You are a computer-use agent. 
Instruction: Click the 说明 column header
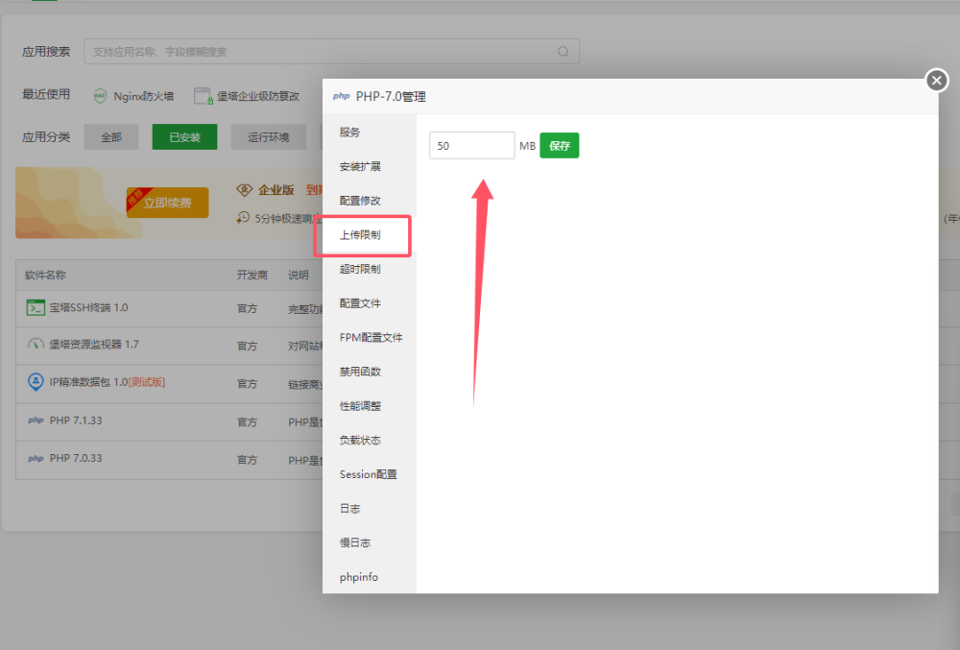[x=299, y=276]
